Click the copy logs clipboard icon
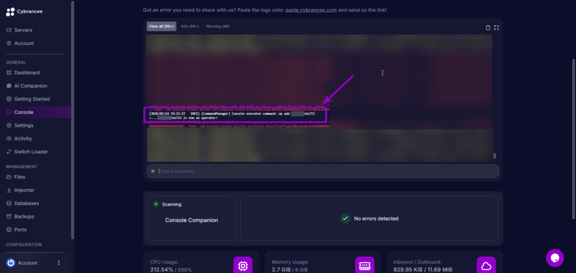 488,27
